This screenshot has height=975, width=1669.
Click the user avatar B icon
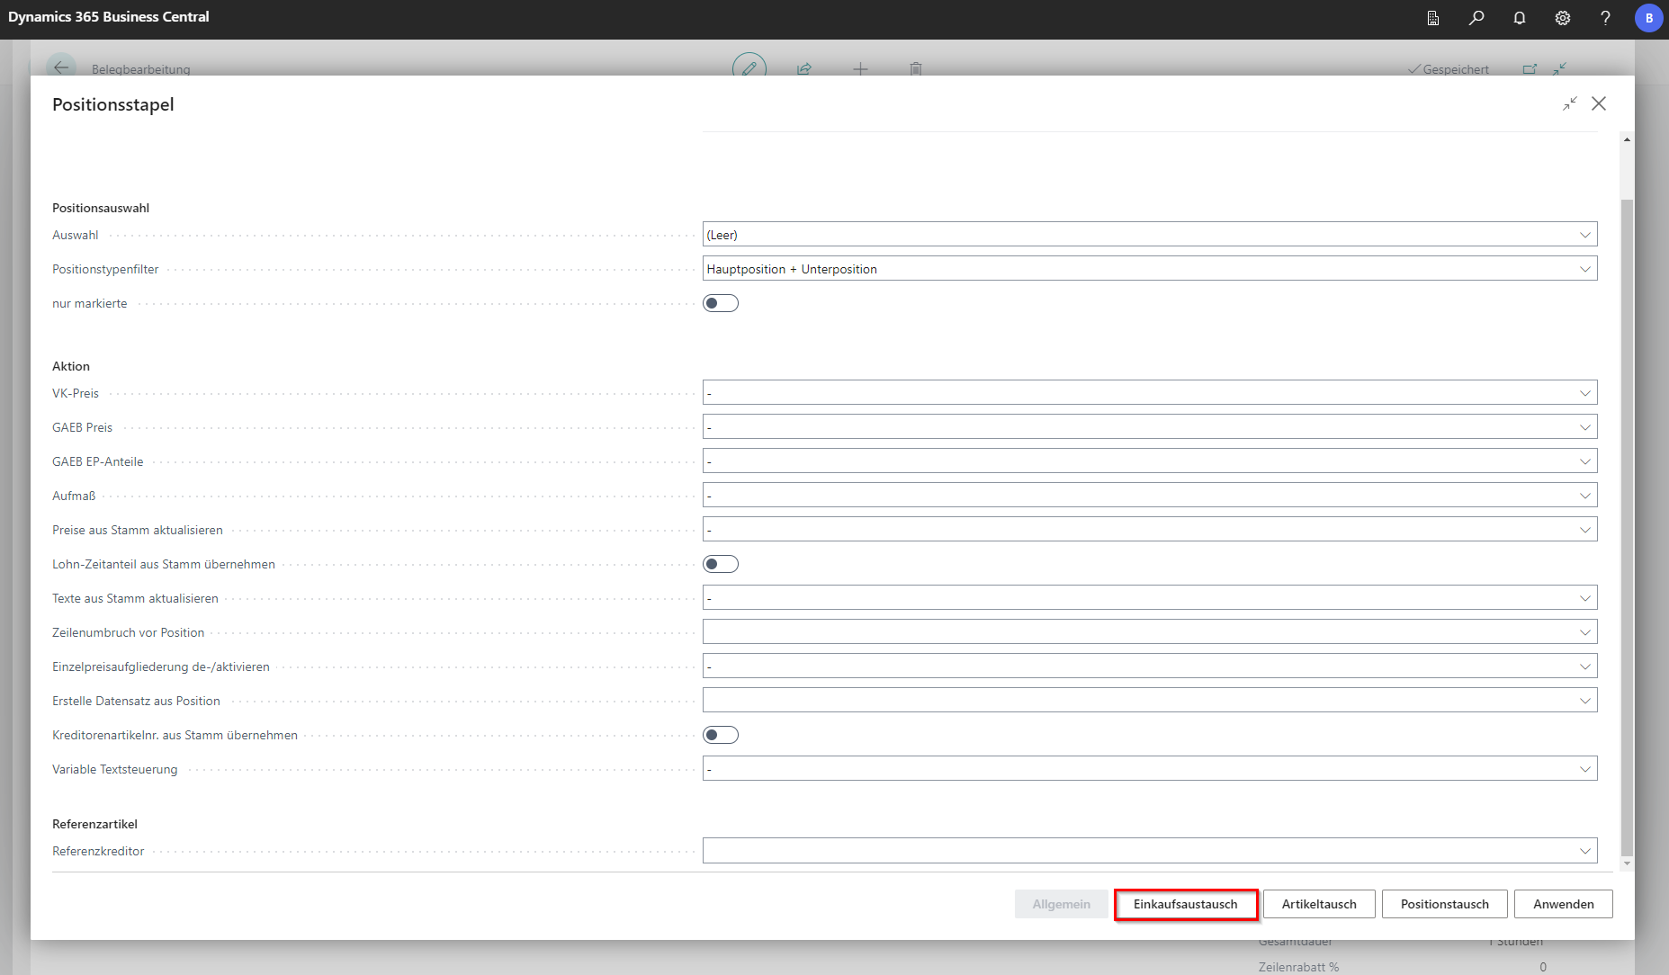point(1648,18)
